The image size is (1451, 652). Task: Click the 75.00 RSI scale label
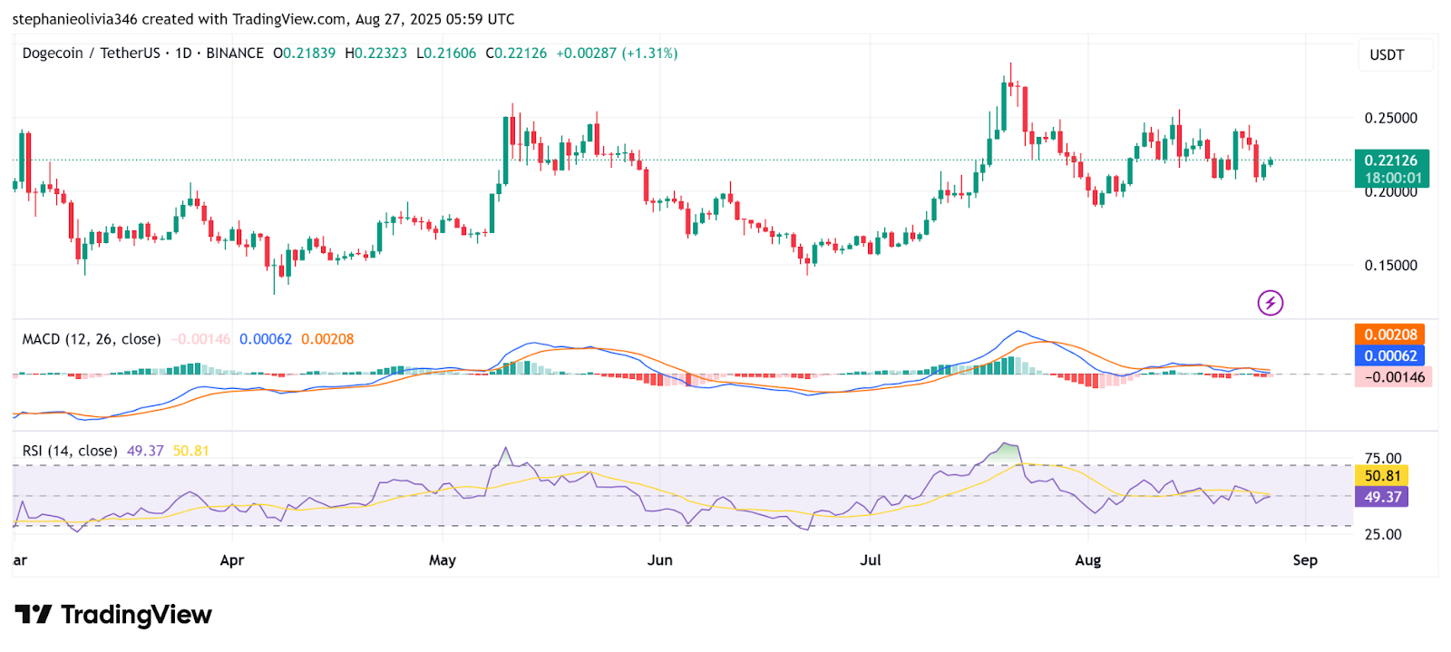tap(1383, 458)
